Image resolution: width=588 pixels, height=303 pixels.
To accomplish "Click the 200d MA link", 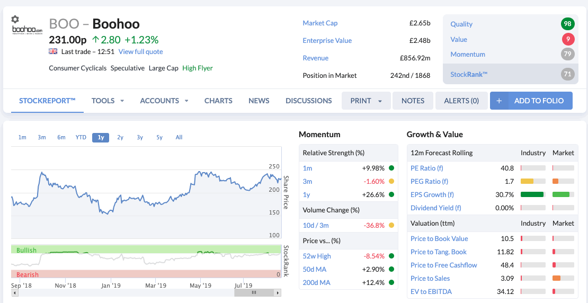I will coord(316,282).
